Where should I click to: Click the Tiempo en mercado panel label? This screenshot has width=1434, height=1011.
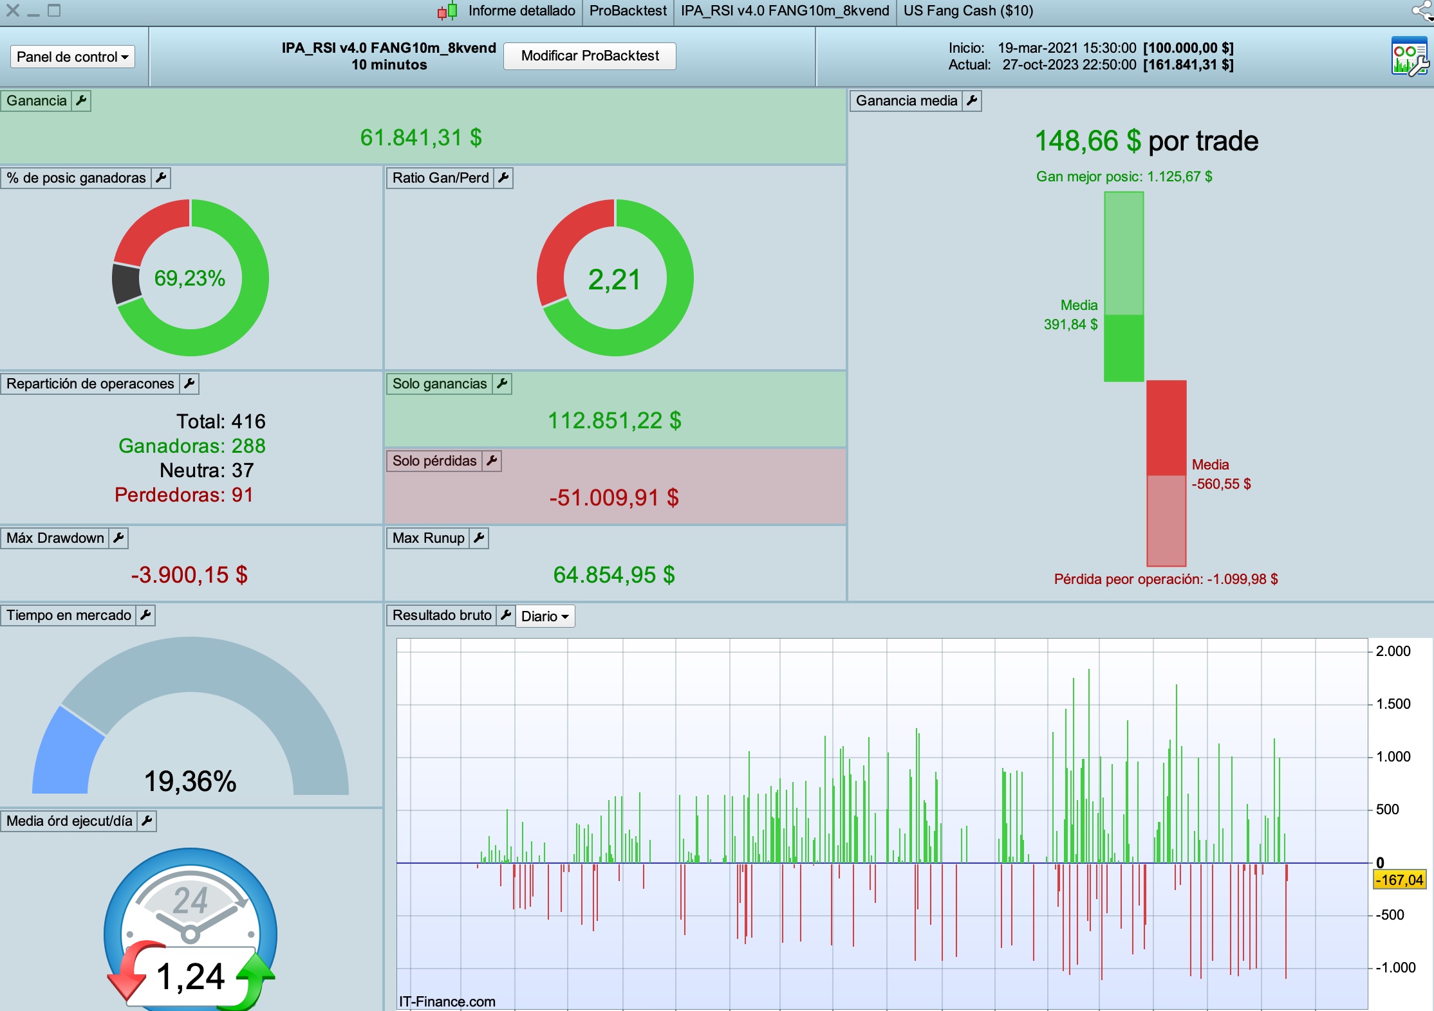pyautogui.click(x=68, y=615)
